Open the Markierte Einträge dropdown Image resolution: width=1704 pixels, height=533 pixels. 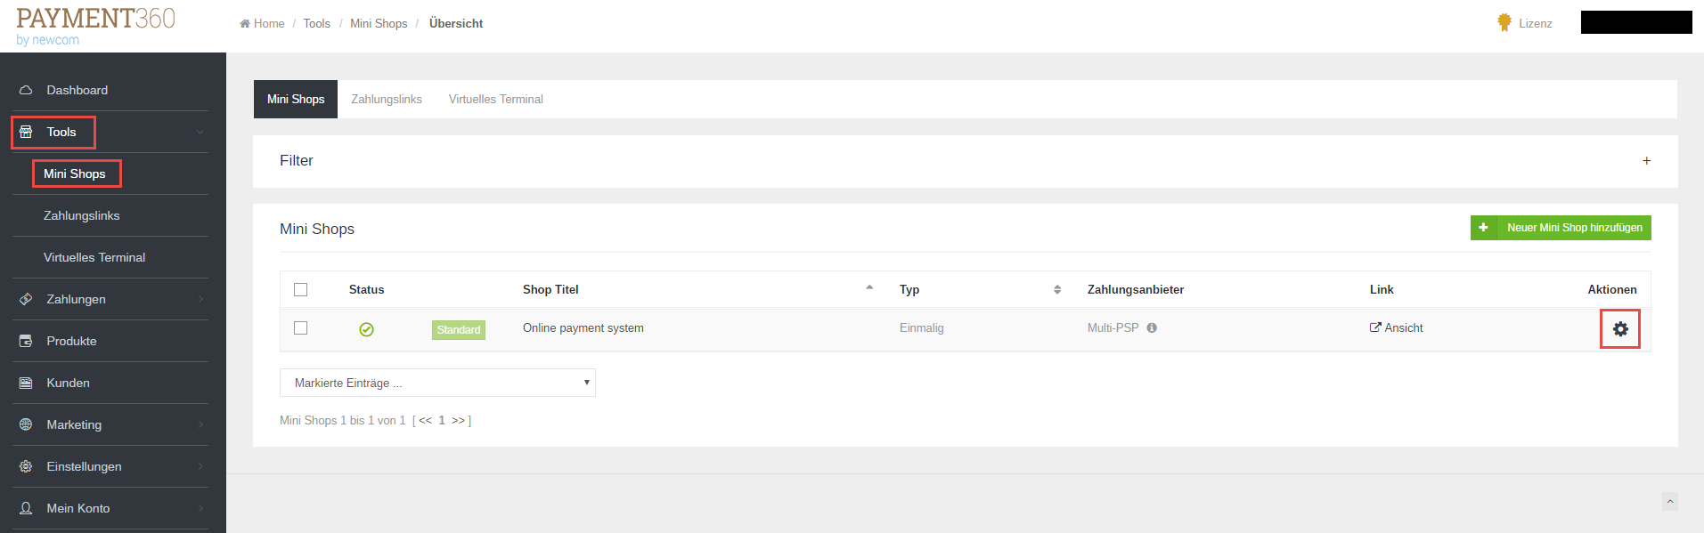pos(437,383)
